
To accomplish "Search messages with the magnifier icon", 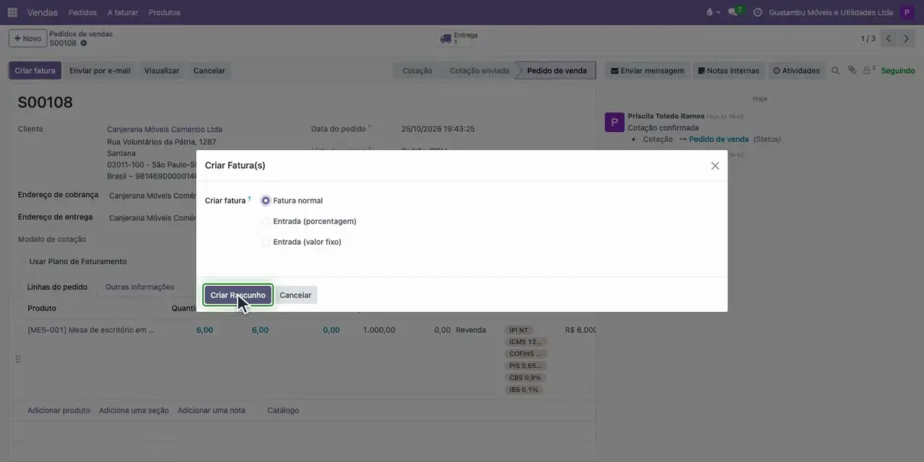I will 835,71.
